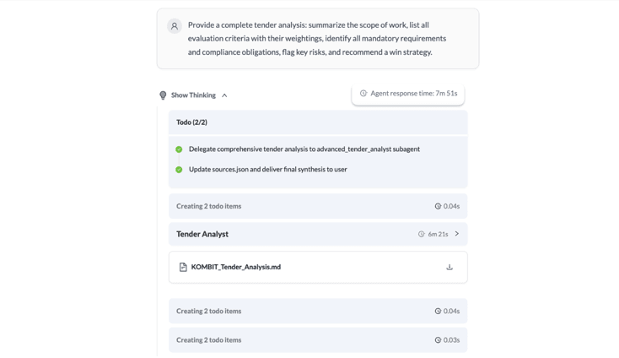The width and height of the screenshot is (619, 358).
Task: Open the KOMBIT_Tender_Analysis.md file
Action: click(x=318, y=267)
